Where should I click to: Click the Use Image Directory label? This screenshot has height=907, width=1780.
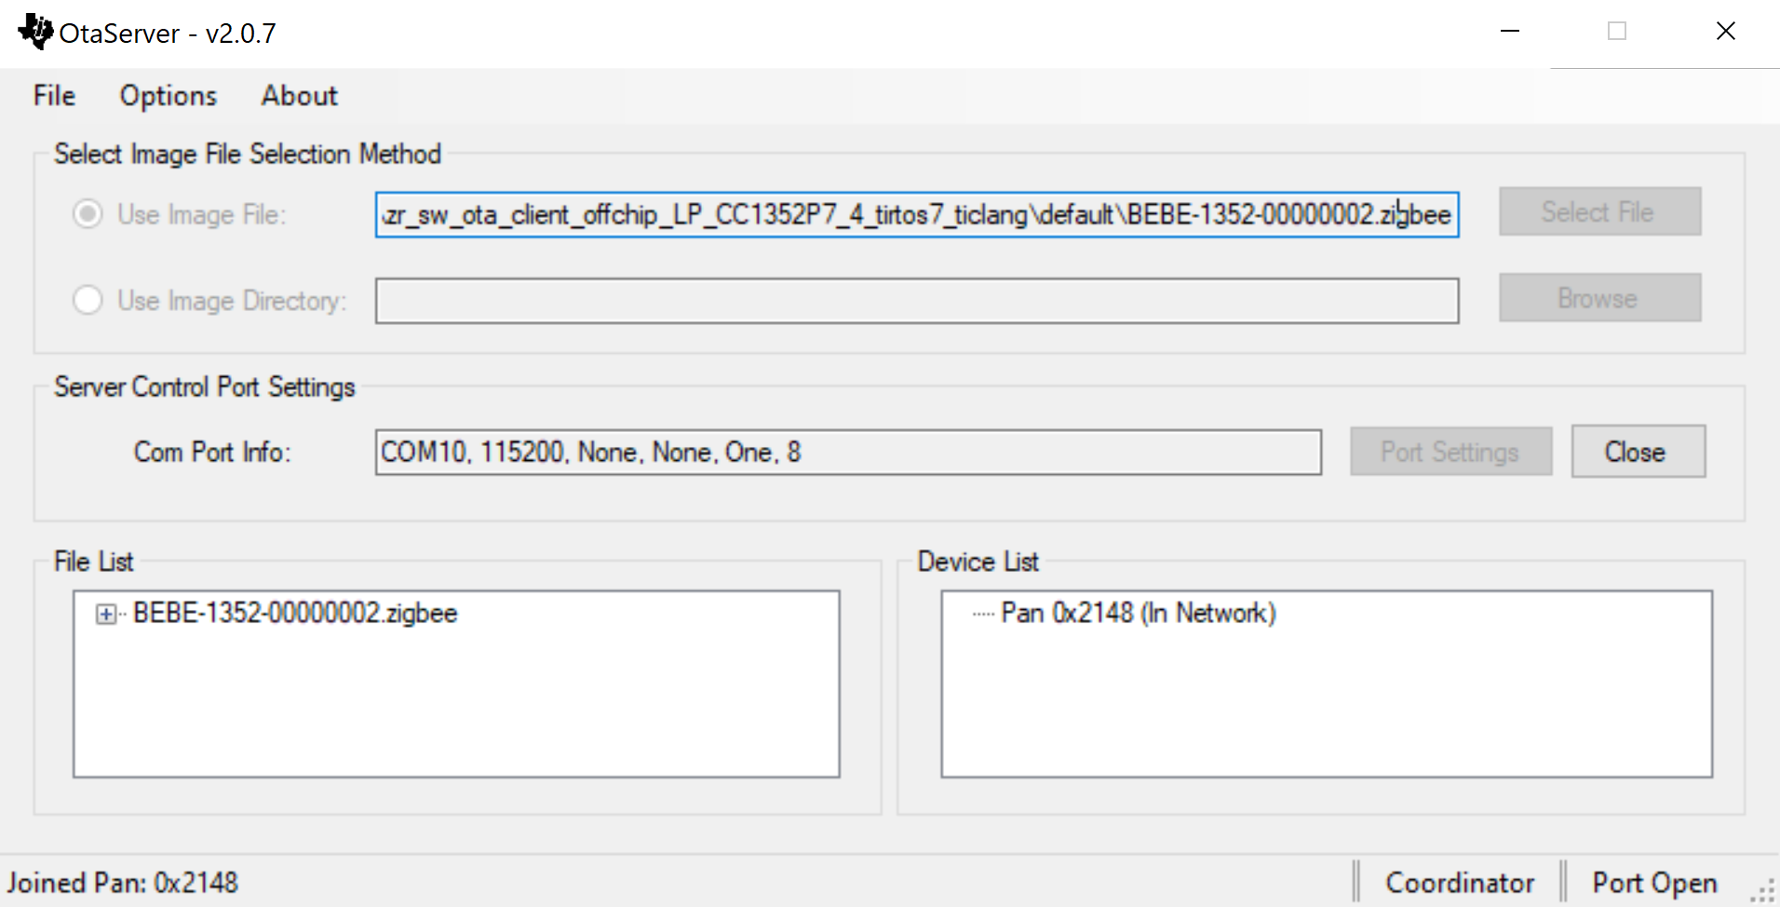[x=232, y=301]
